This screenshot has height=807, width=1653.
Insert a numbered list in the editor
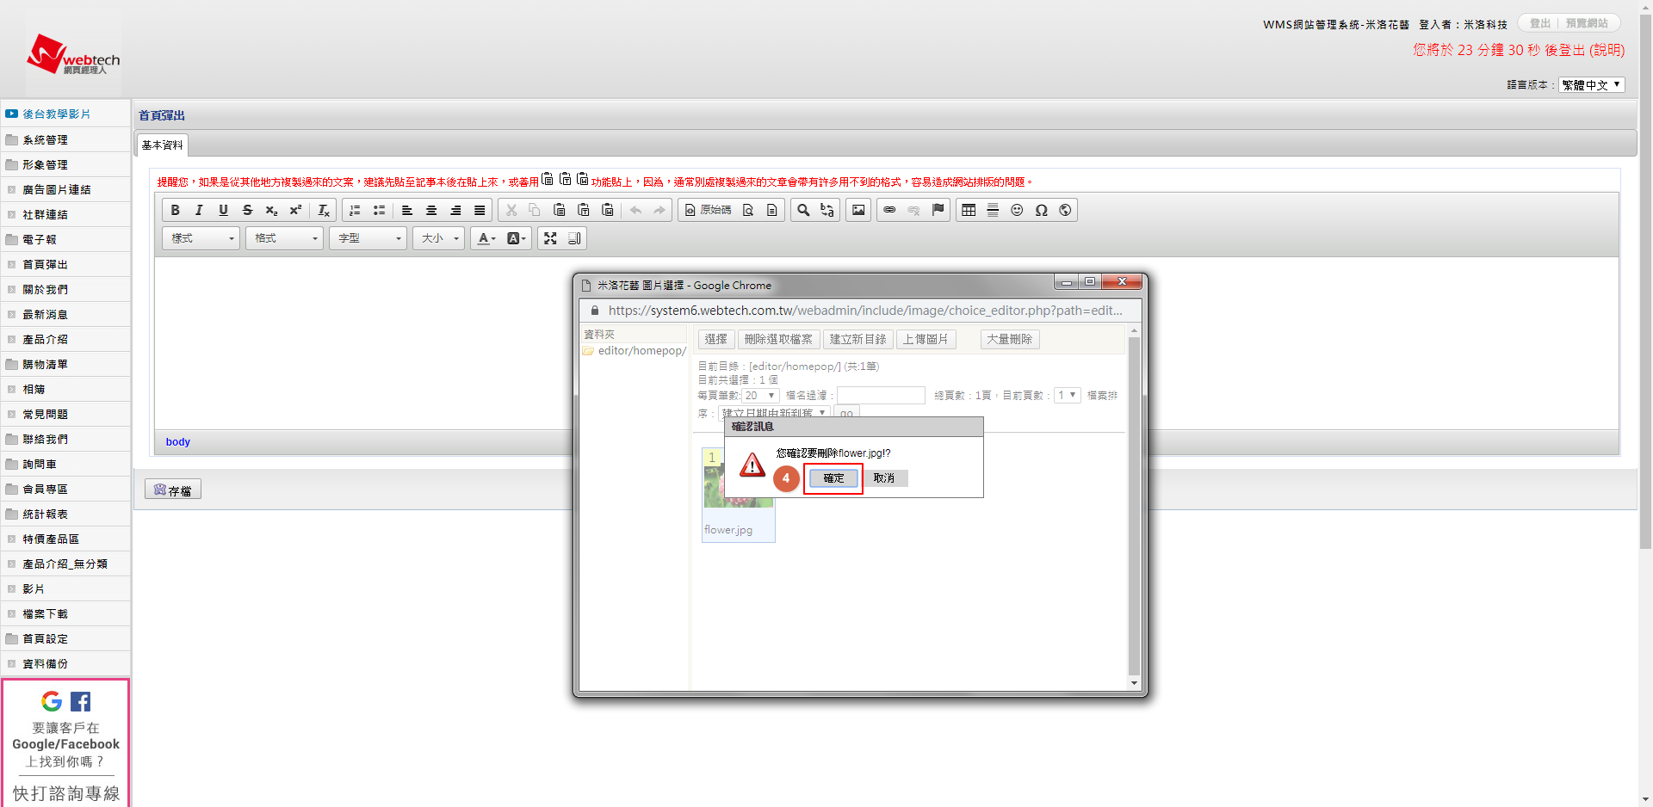pos(355,210)
